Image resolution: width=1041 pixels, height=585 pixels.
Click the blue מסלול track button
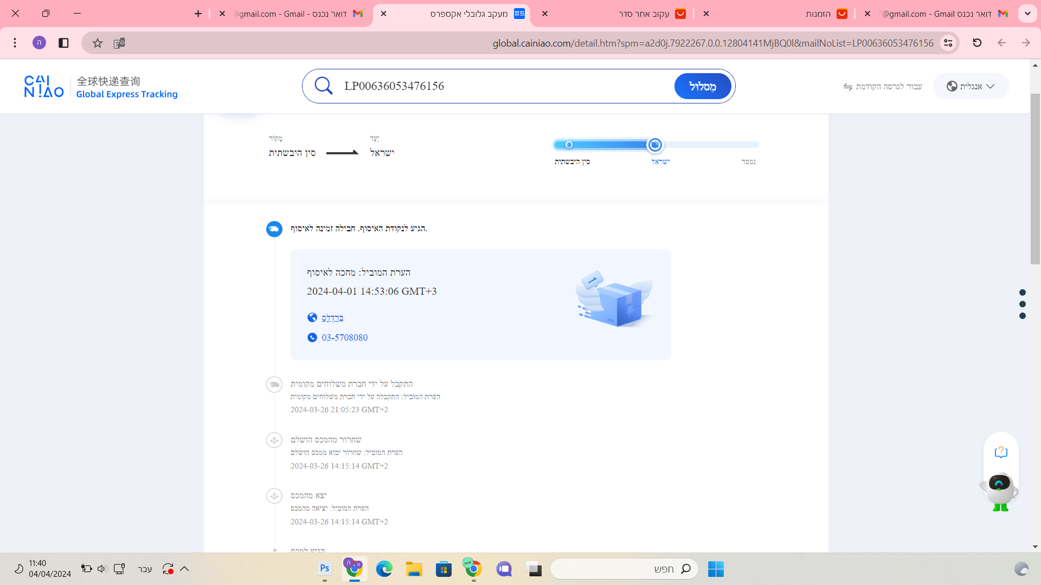702,86
